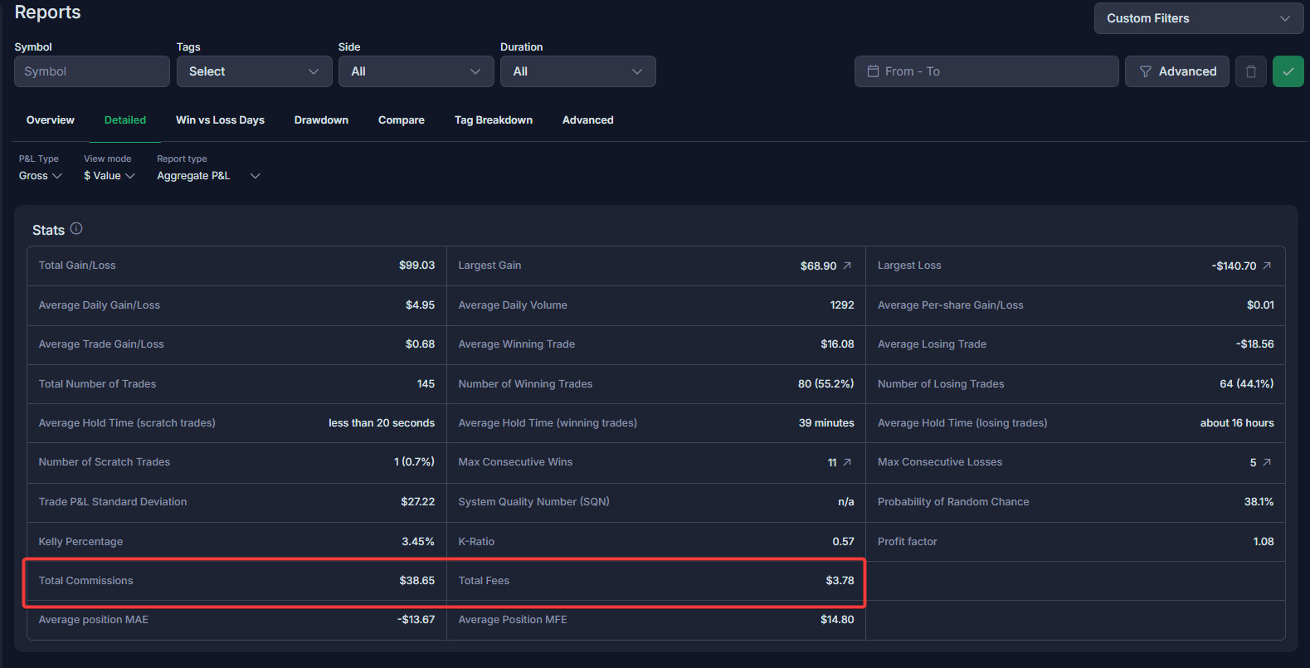Click Average Daily Gain/Loss value $4.95

[x=420, y=305]
